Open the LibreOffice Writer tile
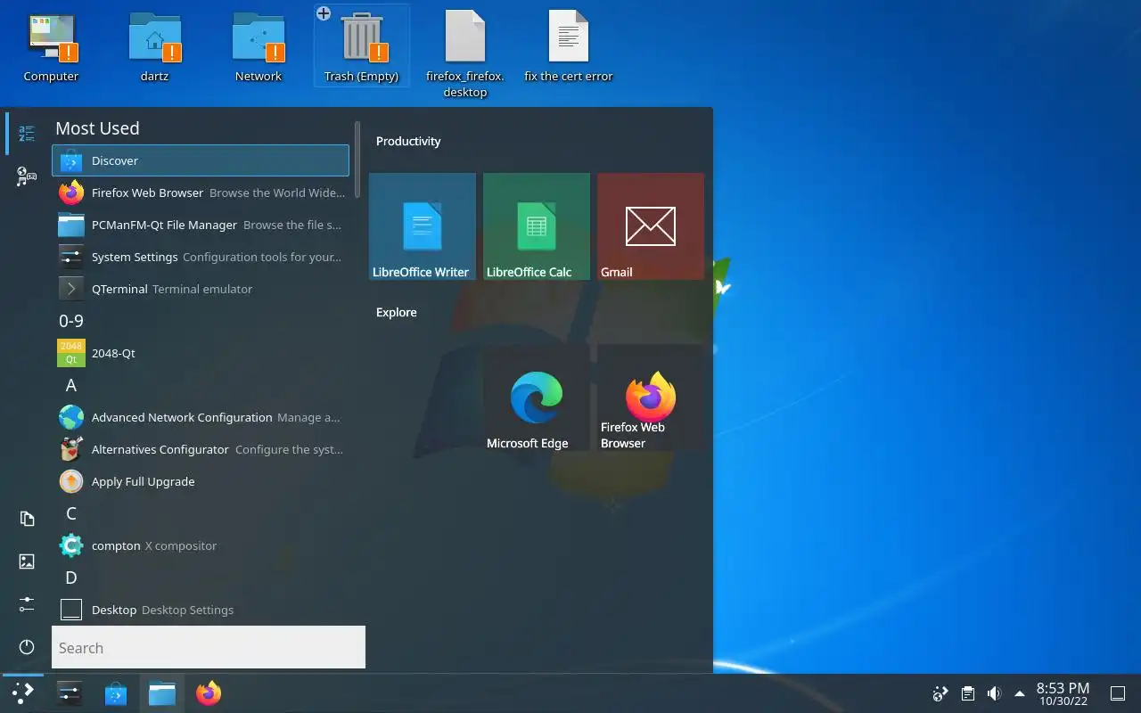This screenshot has height=713, width=1141. pos(423,226)
